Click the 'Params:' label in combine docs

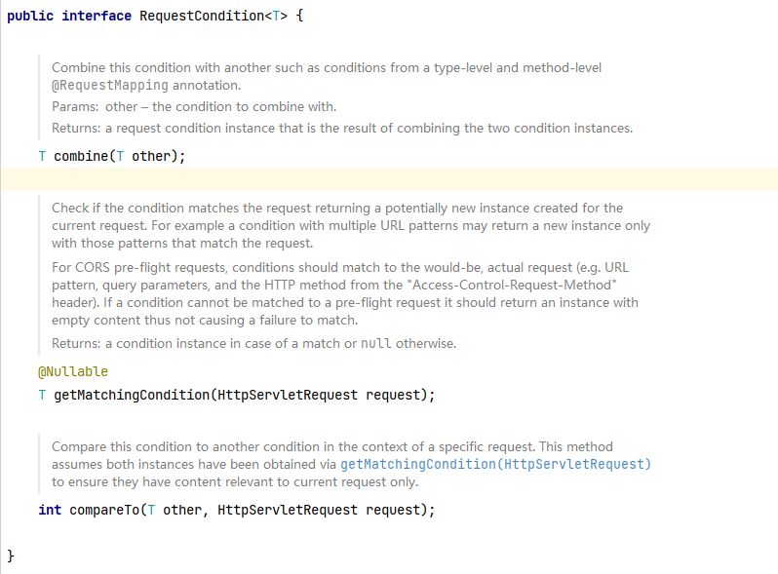pyautogui.click(x=75, y=106)
